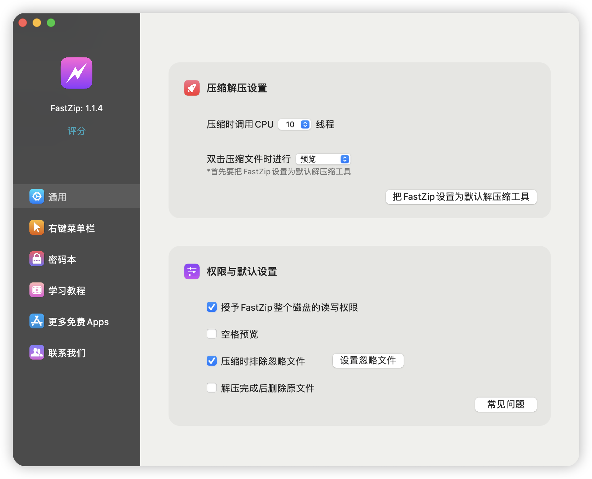
Task: Open the 右键菜单栏 section
Action: tap(76, 227)
